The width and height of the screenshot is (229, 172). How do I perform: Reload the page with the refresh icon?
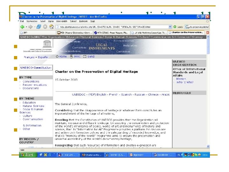pos(39,27)
